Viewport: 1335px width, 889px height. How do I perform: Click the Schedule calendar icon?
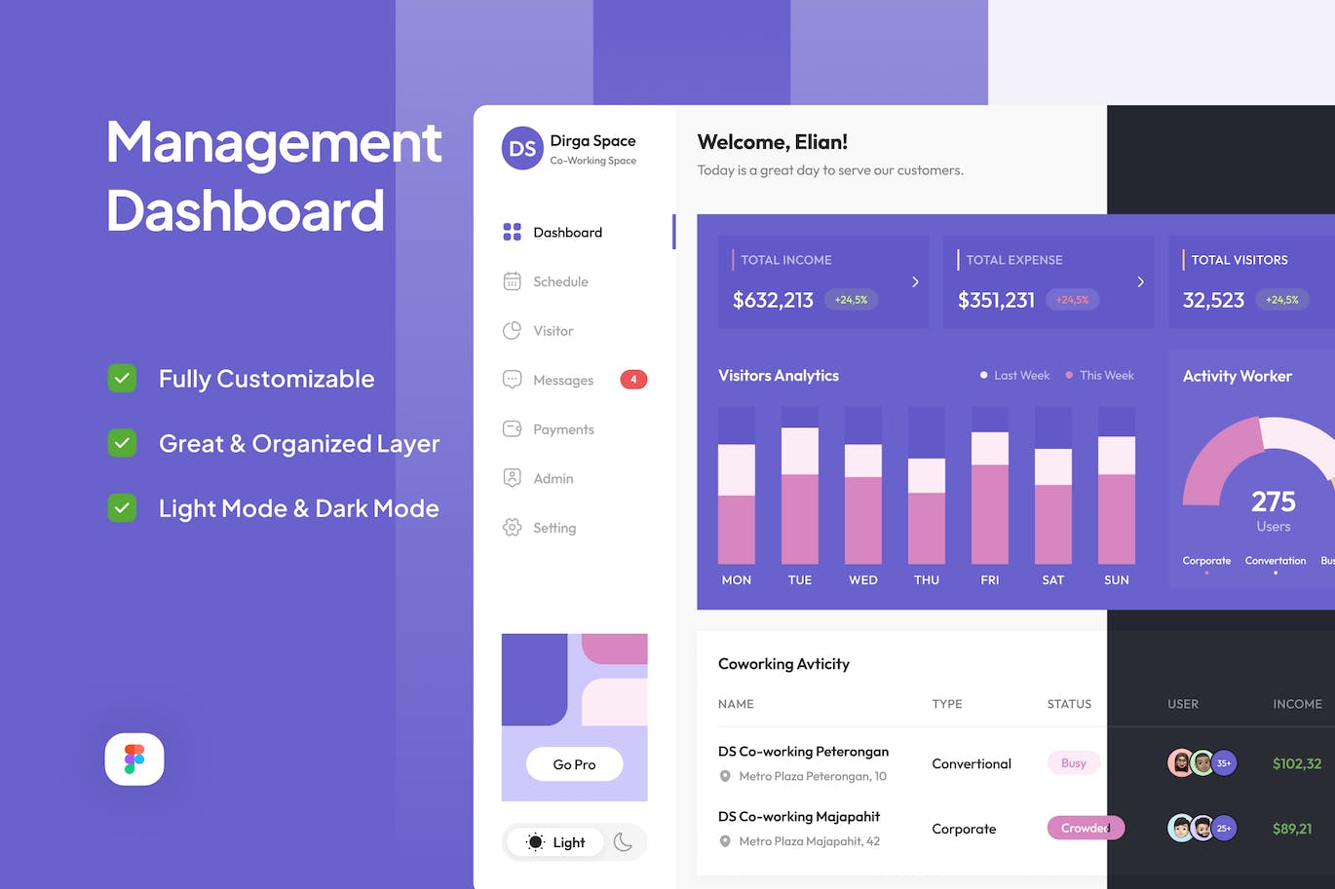512,281
